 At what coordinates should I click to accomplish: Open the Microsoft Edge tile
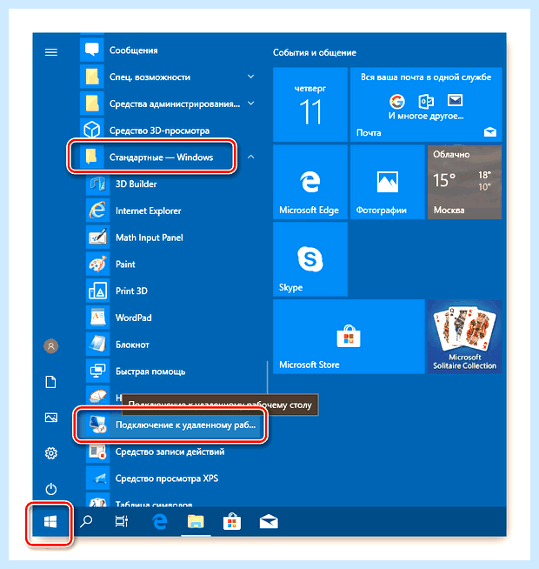310,182
